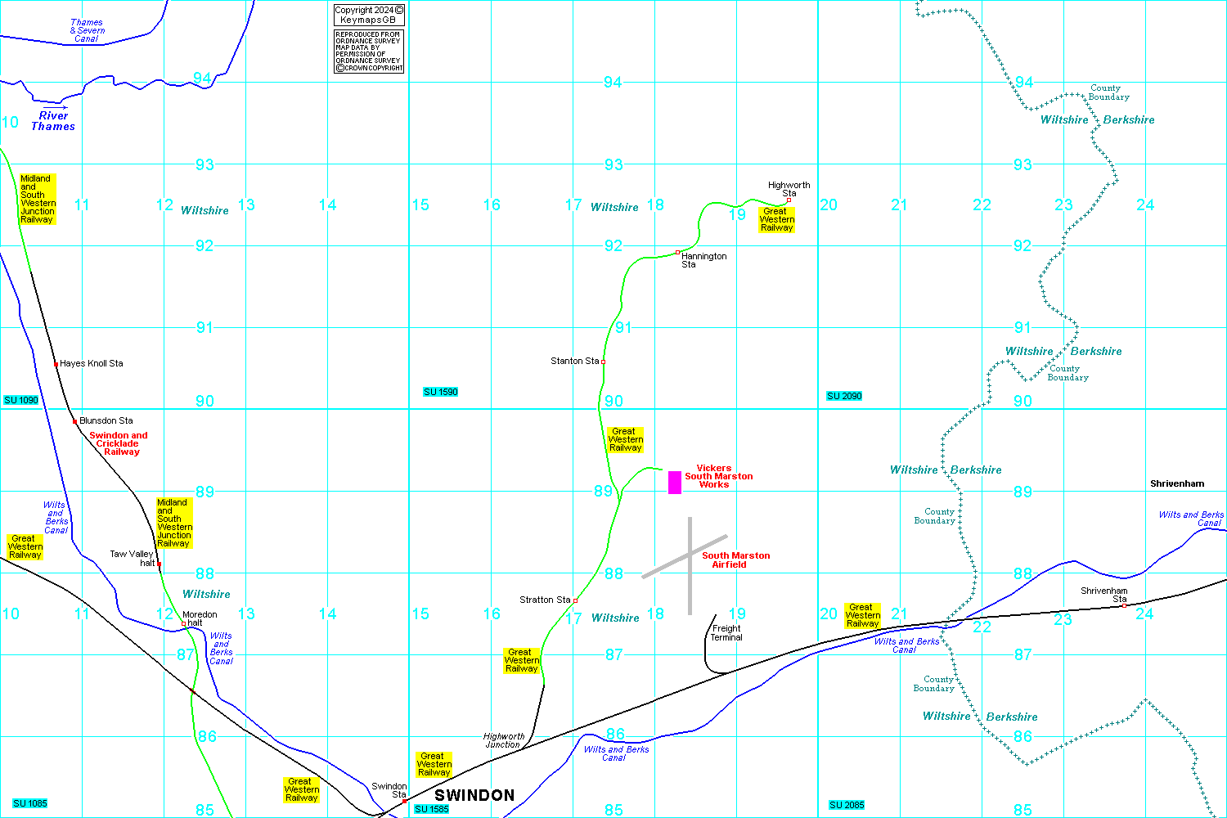Click the Hannington Sta station marker
Viewport: 1227px width, 818px height.
tap(677, 253)
